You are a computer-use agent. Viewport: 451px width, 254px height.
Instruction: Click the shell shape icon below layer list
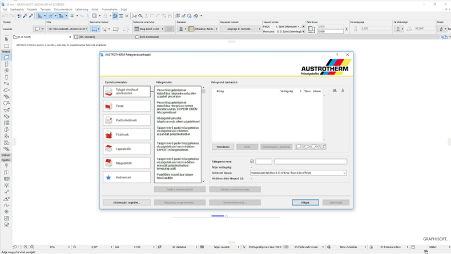click(323, 147)
